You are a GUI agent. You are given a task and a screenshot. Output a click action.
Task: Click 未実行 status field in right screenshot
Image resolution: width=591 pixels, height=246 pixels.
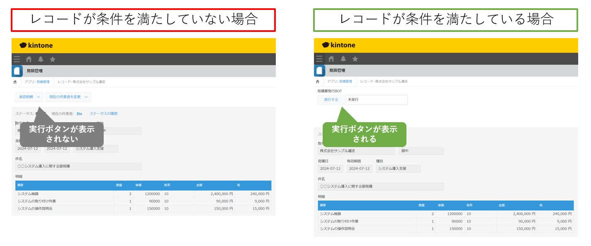377,100
